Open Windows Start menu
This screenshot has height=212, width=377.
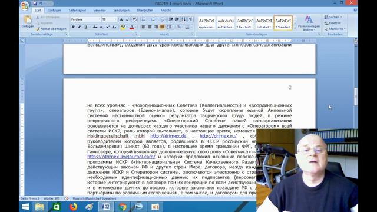pyautogui.click(x=25, y=207)
